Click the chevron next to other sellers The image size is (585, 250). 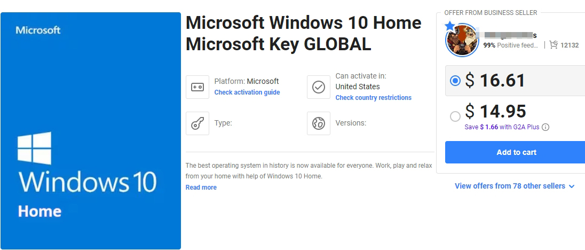click(572, 186)
